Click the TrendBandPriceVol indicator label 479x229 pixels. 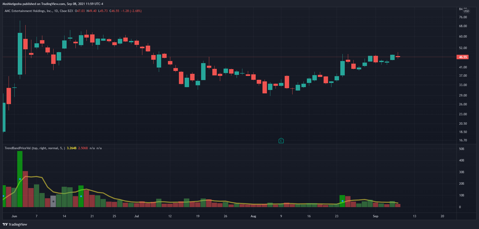(35, 148)
